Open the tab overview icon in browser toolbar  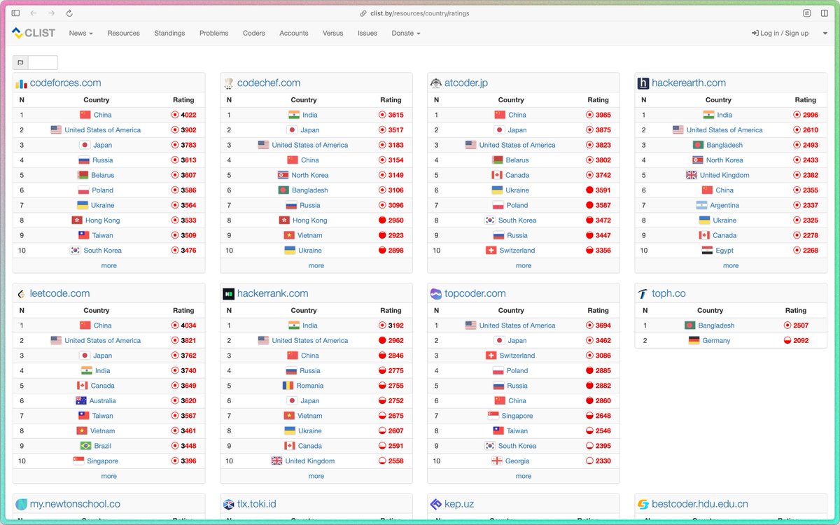(824, 13)
